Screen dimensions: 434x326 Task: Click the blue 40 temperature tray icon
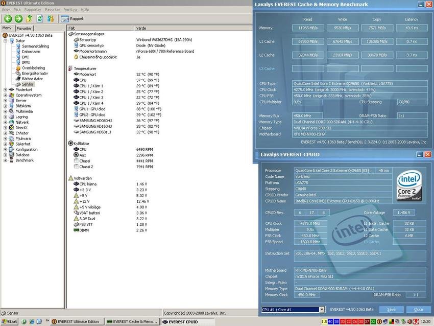[330, 321]
